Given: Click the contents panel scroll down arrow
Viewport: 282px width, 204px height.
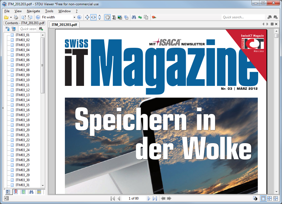Looking at the screenshot, I should [x=43, y=185].
